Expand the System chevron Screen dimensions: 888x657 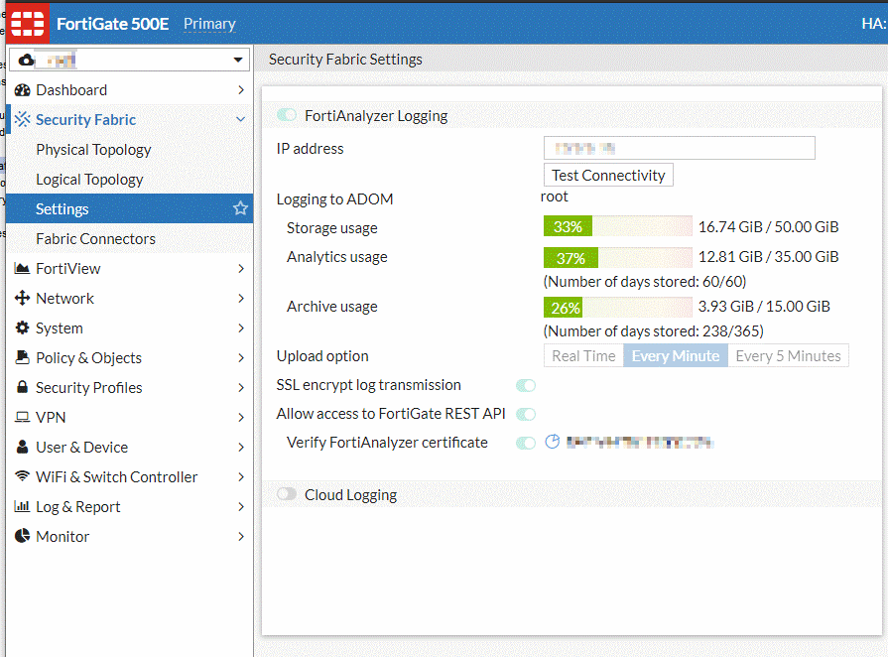(241, 328)
